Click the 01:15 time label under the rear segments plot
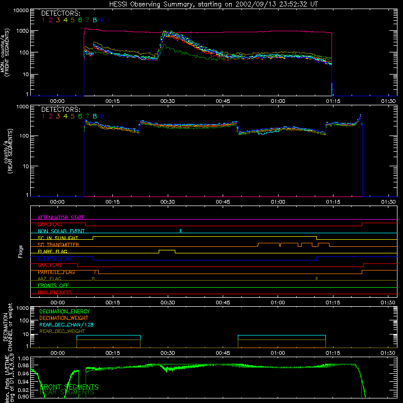This screenshot has width=403, height=403. coord(333,202)
